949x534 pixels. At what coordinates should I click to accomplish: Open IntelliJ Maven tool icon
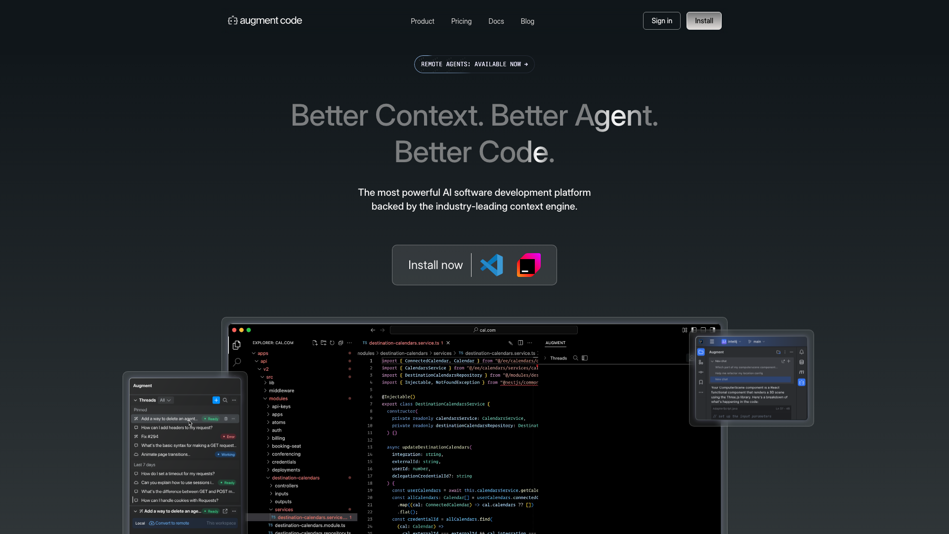tap(802, 372)
